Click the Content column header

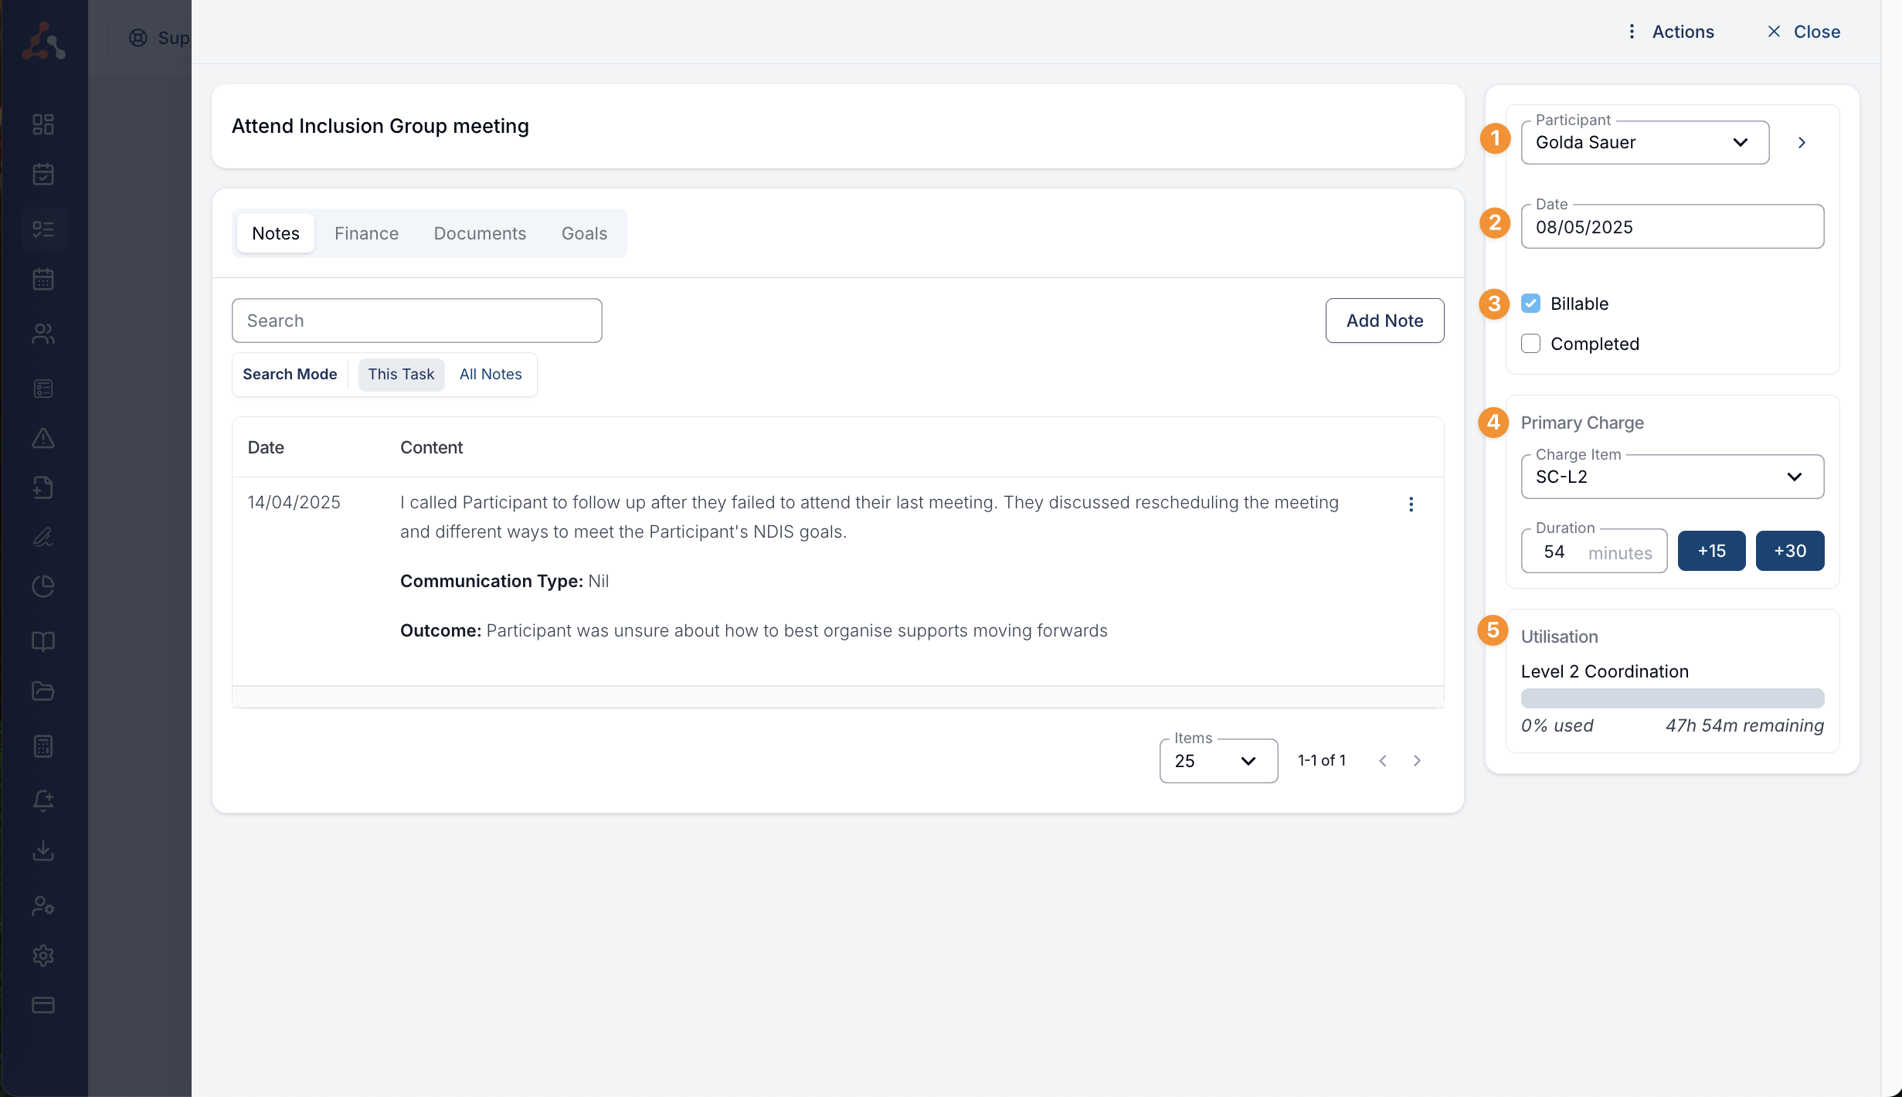coord(431,447)
